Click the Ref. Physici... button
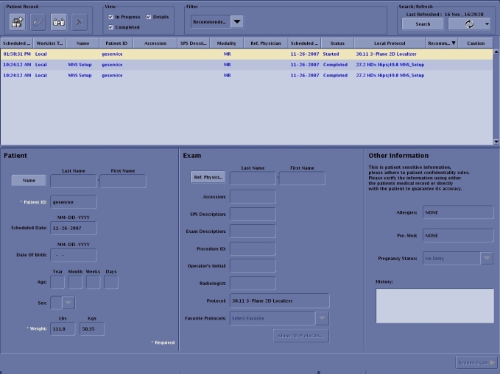 coord(208,178)
